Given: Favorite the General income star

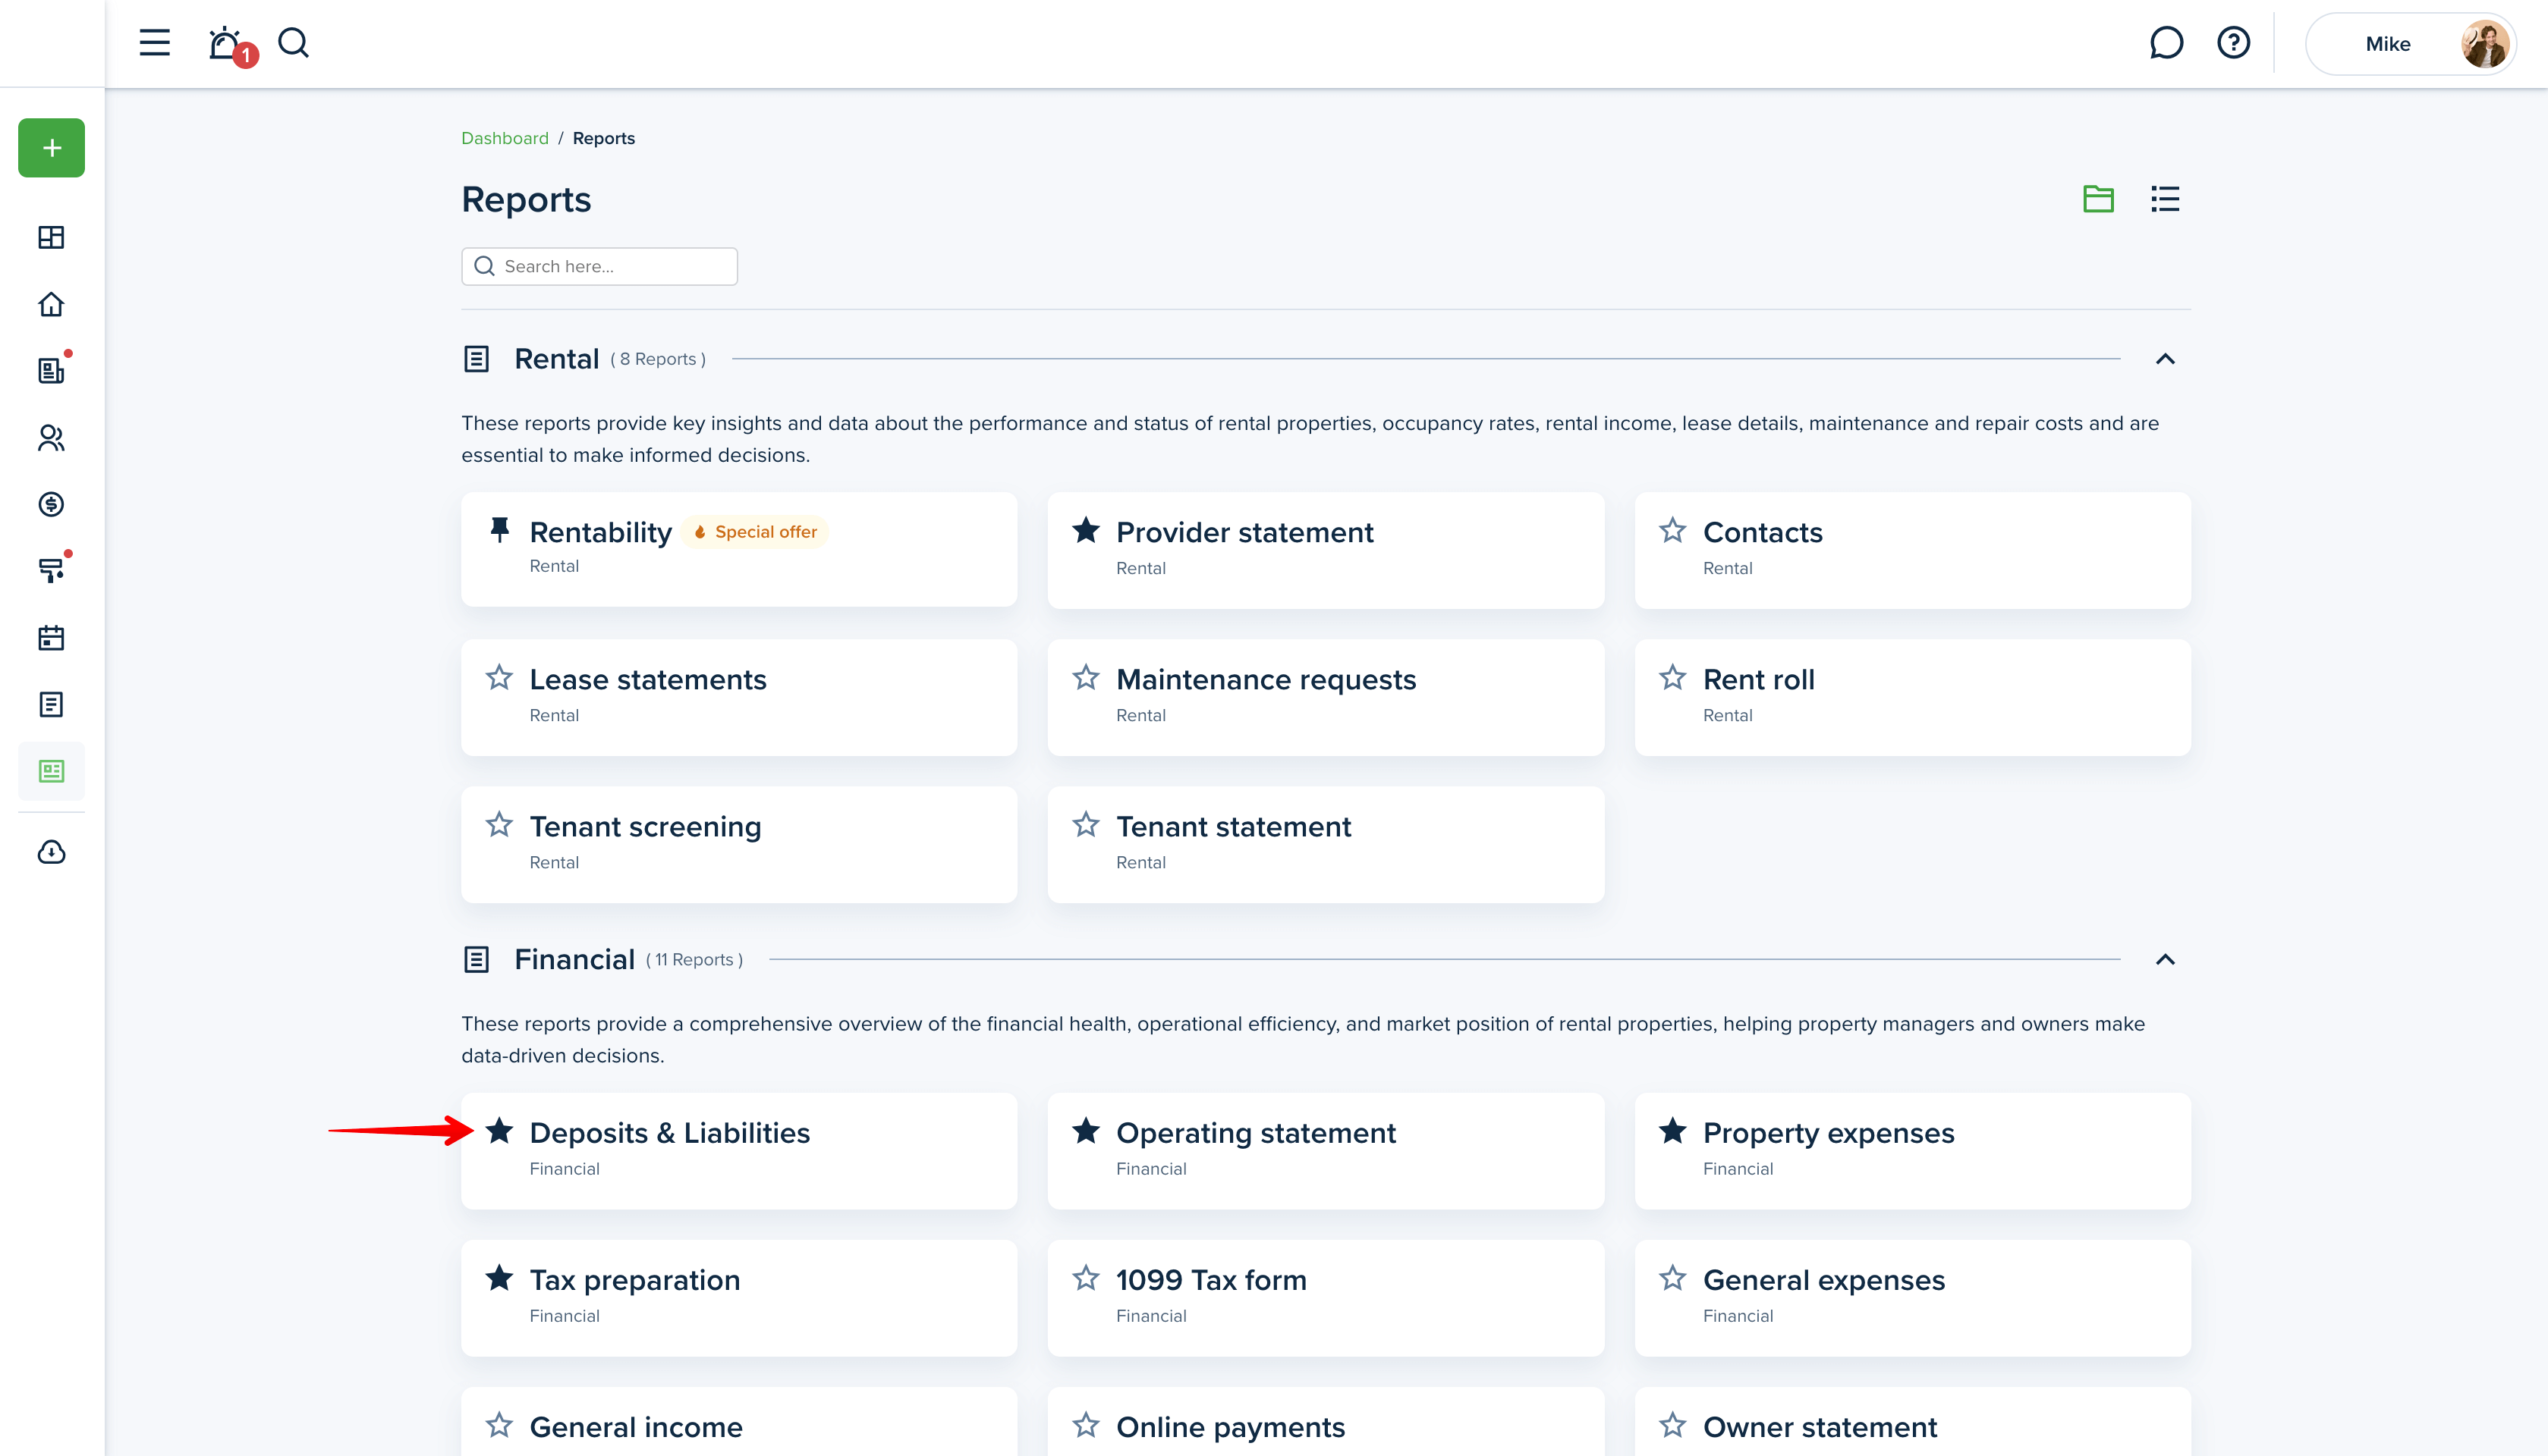Looking at the screenshot, I should click(499, 1425).
